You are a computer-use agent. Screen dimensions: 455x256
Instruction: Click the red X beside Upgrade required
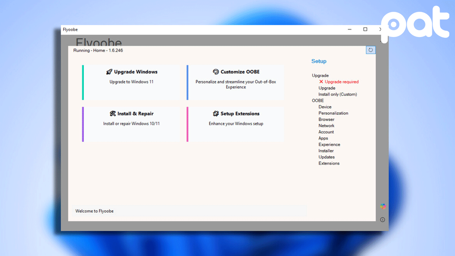[321, 82]
